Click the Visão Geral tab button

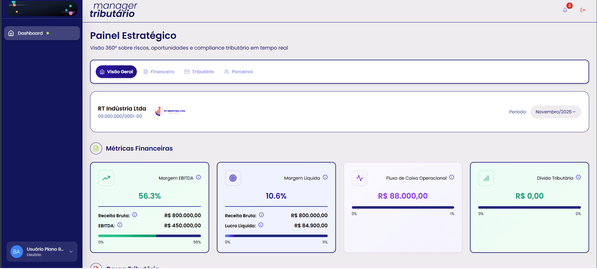tap(116, 72)
